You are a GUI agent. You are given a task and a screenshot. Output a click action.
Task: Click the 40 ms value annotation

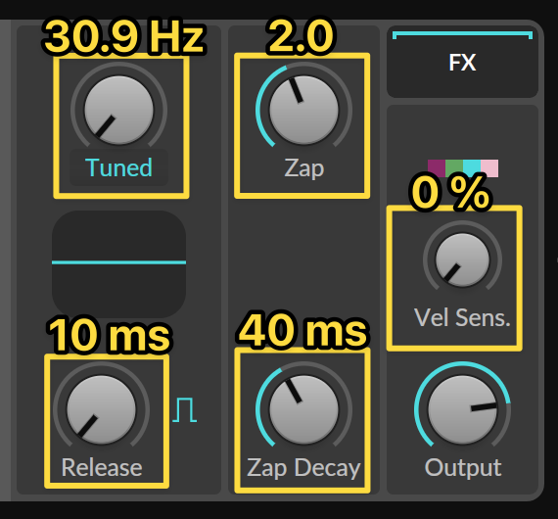point(303,330)
